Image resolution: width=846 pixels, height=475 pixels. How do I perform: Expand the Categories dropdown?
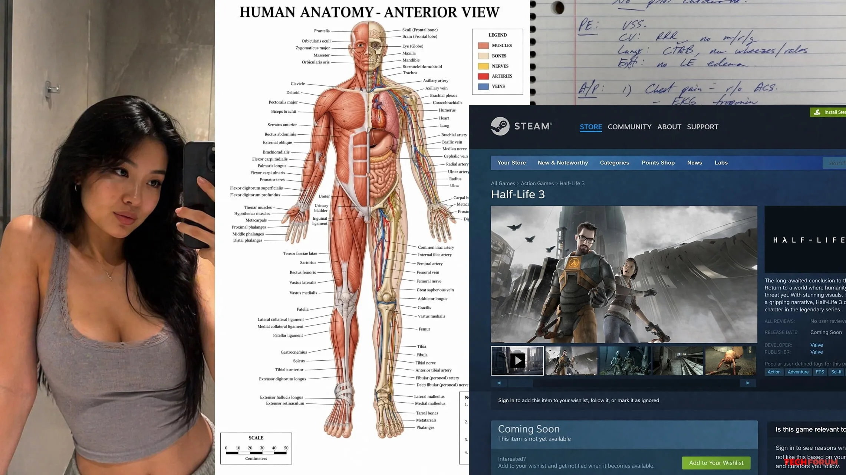coord(614,163)
